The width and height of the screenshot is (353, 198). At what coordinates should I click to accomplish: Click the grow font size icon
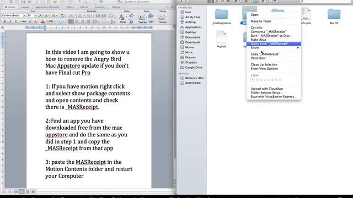(40, 15)
